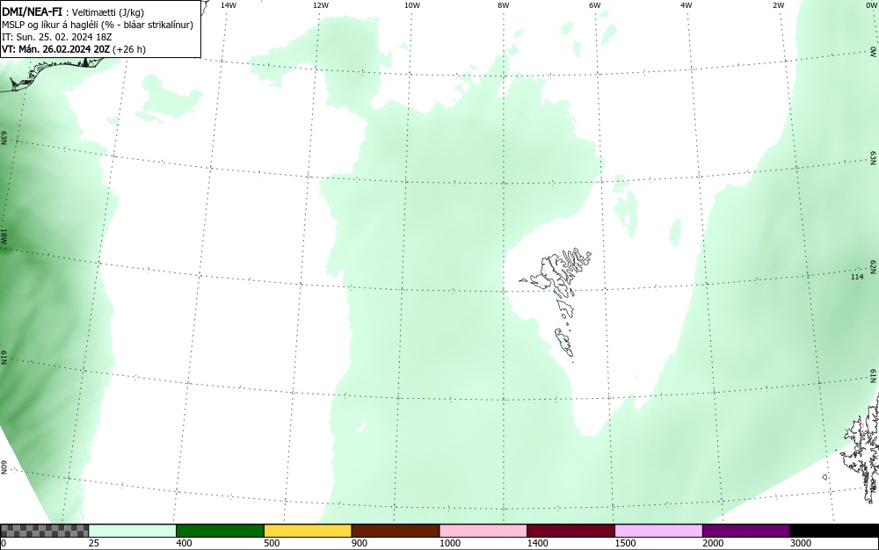Click the VT: Mán. 26.02.2024 20Z line

74,49
